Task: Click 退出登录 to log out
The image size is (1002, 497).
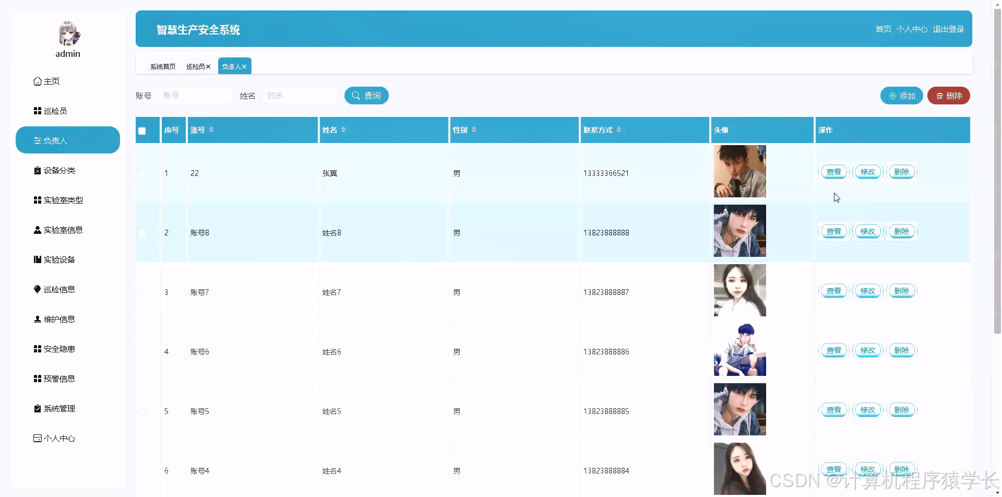Action: (x=948, y=29)
